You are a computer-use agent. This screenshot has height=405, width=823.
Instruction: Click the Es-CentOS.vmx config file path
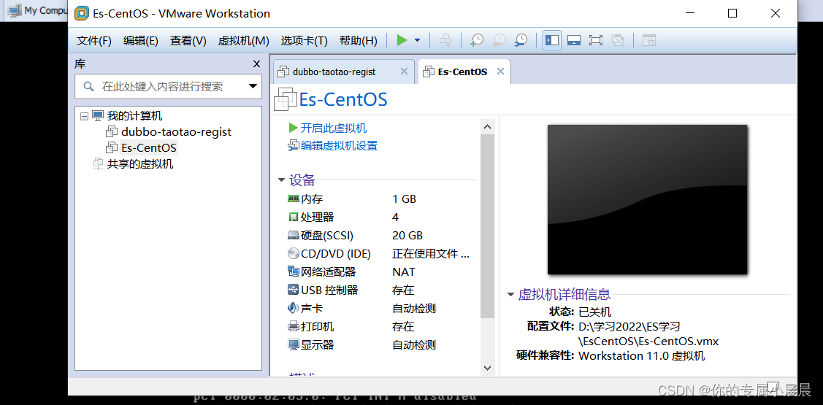(648, 334)
